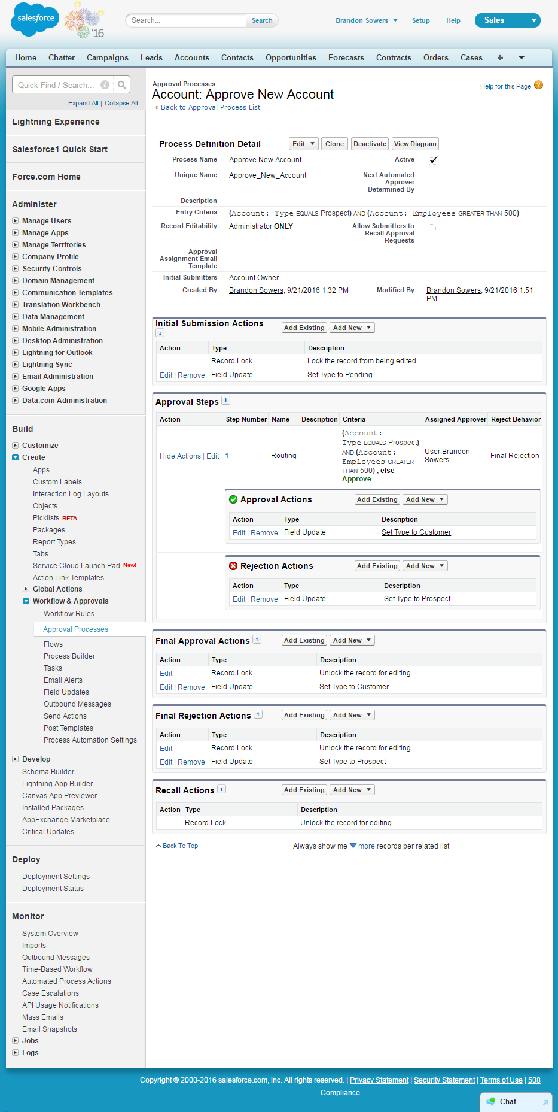
Task: Click the View Diagram button
Action: 415,144
